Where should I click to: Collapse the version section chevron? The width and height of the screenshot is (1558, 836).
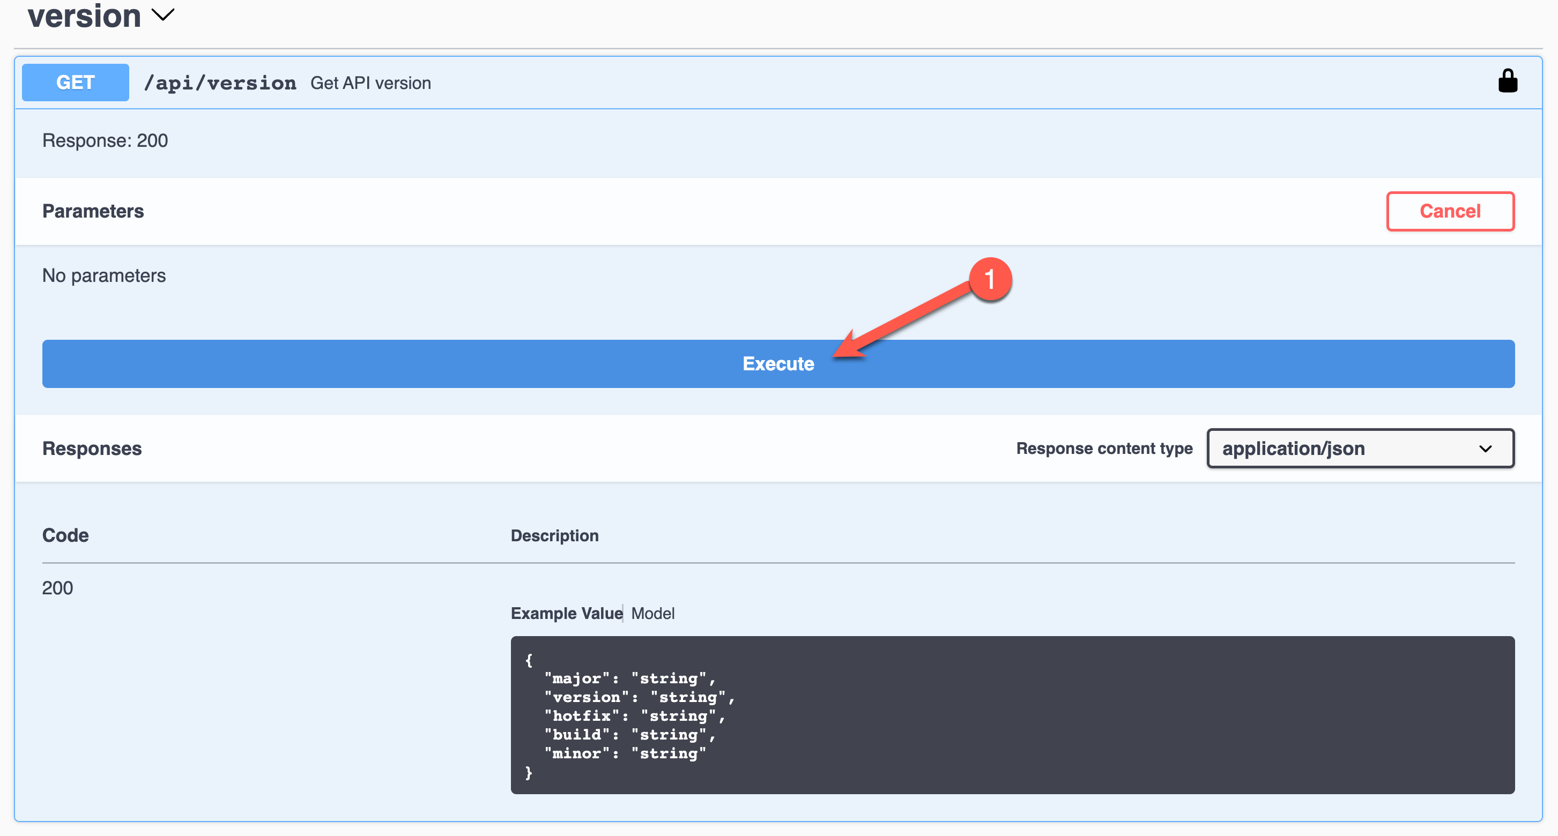161,15
